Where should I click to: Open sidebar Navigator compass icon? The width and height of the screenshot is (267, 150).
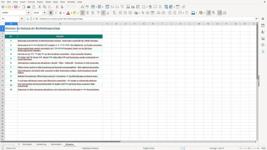click(x=263, y=45)
